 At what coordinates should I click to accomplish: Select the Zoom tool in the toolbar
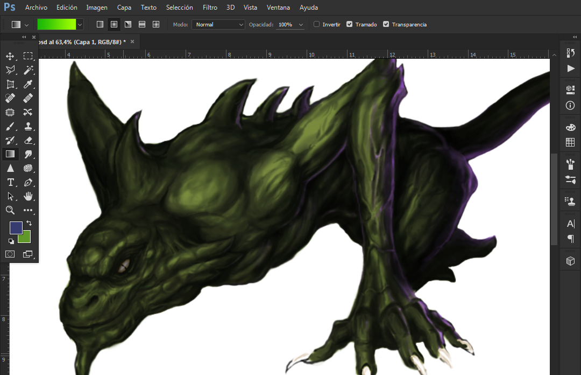pos(10,210)
